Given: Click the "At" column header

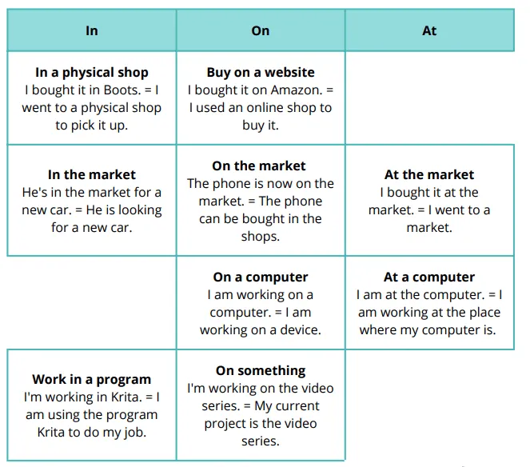Looking at the screenshot, I should [429, 30].
